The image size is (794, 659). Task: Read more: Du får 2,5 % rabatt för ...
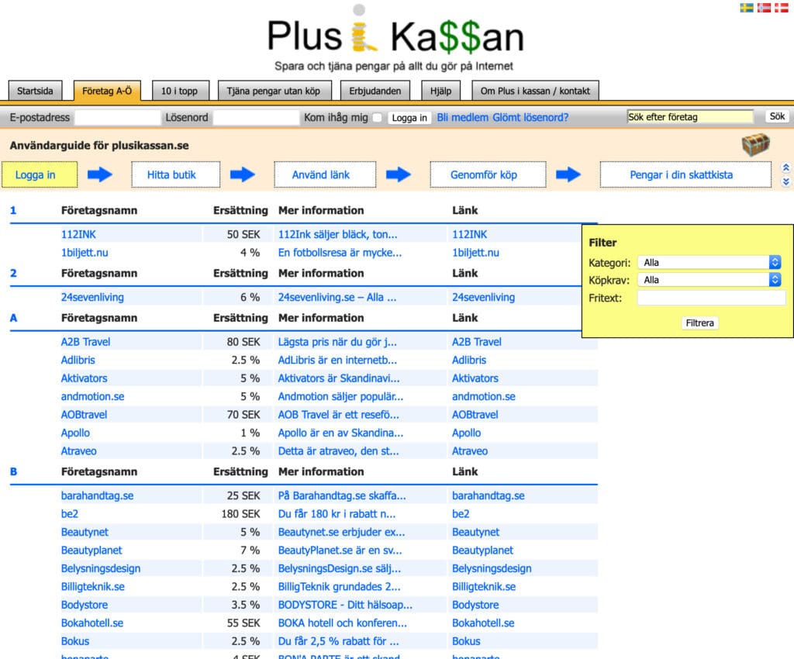click(x=338, y=641)
